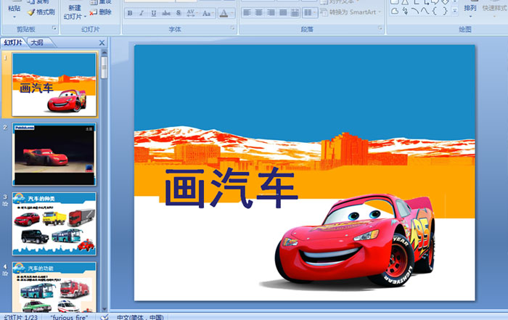Select the cloud shape in shapes gallery
Image resolution: width=508 pixels, height=320 pixels.
click(x=395, y=12)
